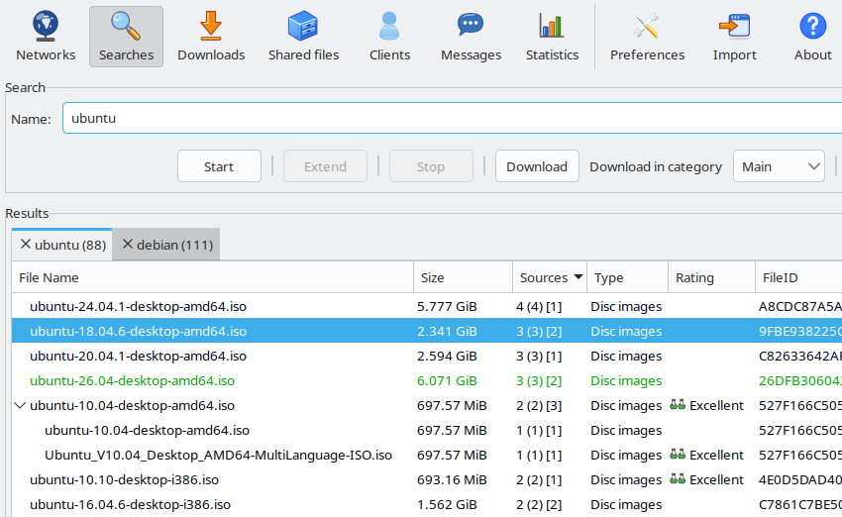Collapse the ubuntu-10.04-desktop-amd64.iso group
This screenshot has width=842, height=517.
(x=20, y=405)
